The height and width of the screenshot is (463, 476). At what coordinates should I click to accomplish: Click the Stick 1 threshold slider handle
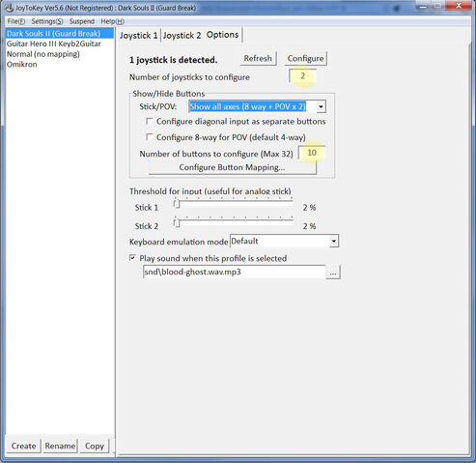click(177, 204)
